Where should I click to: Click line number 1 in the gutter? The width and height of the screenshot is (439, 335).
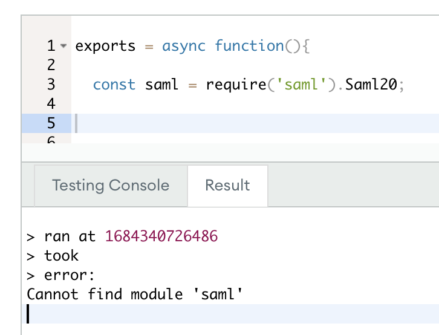click(x=51, y=46)
